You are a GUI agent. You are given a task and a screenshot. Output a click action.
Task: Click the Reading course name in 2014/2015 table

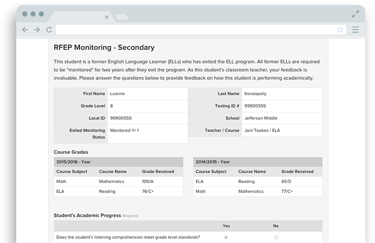246,182
